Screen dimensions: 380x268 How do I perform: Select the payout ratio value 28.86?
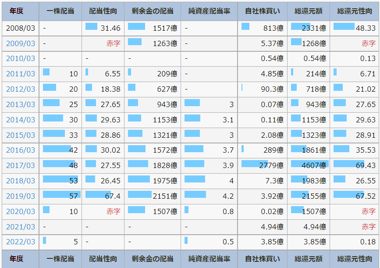(x=110, y=135)
